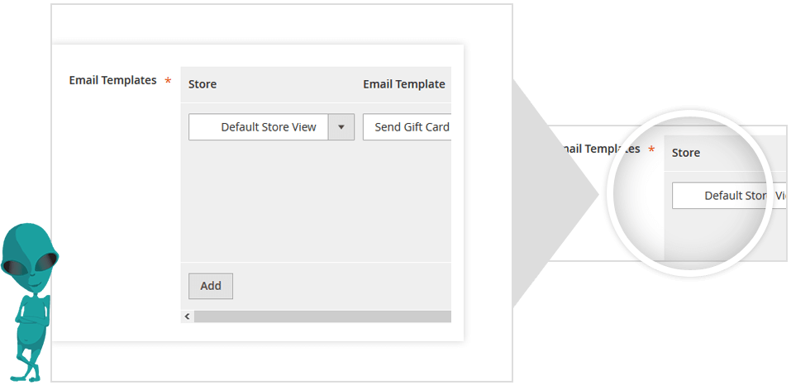Click the Email Templates field label
Viewport: 791px width, 385px height.
pyautogui.click(x=112, y=81)
